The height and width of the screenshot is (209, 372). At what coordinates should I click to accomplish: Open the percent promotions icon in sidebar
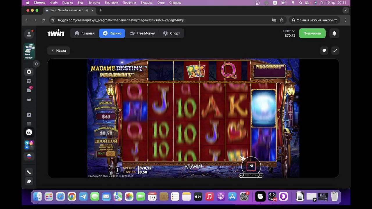[x=29, y=115]
